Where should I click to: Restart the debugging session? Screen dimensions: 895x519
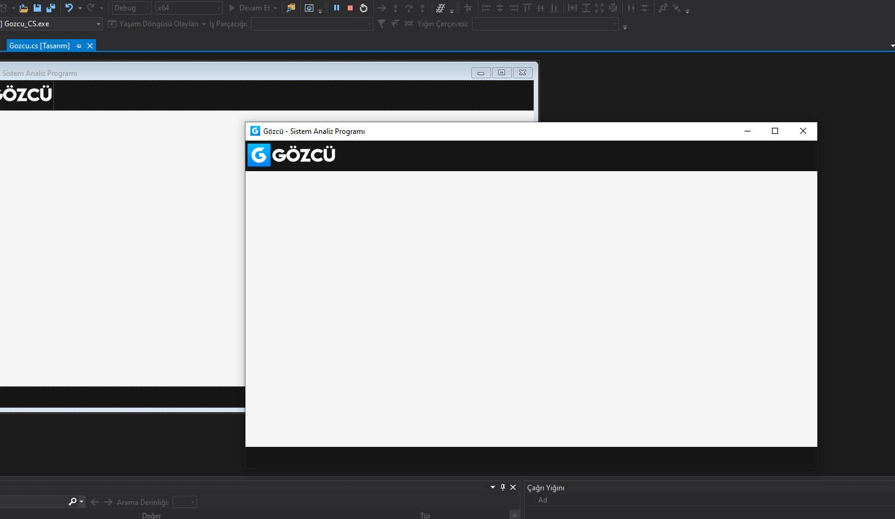(364, 8)
